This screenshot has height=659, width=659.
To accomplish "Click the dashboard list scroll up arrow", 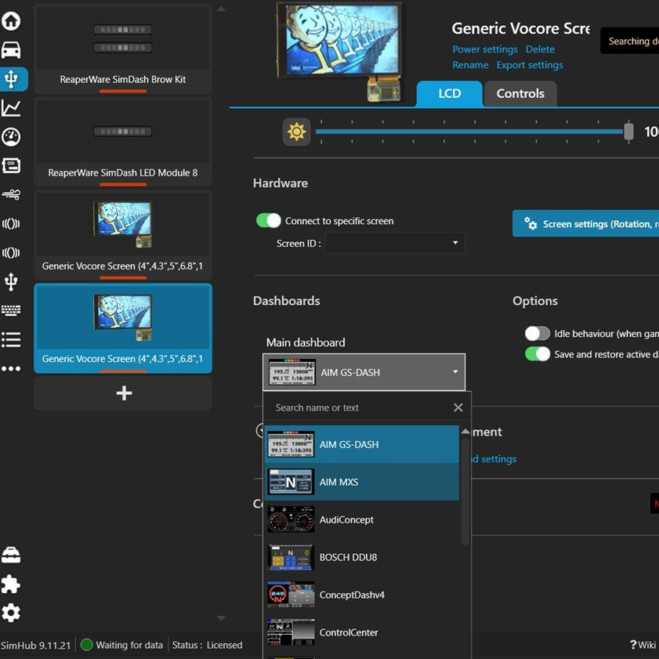I will 465,432.
